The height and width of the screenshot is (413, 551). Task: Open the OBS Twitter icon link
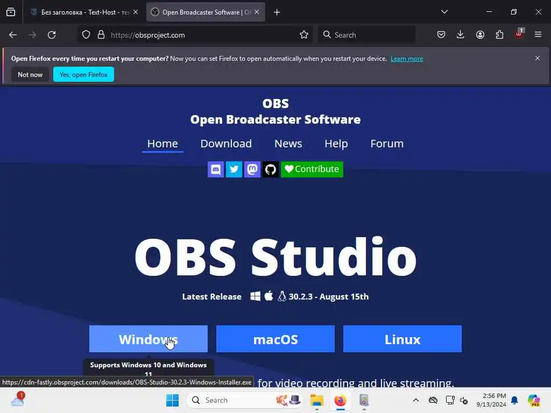234,169
